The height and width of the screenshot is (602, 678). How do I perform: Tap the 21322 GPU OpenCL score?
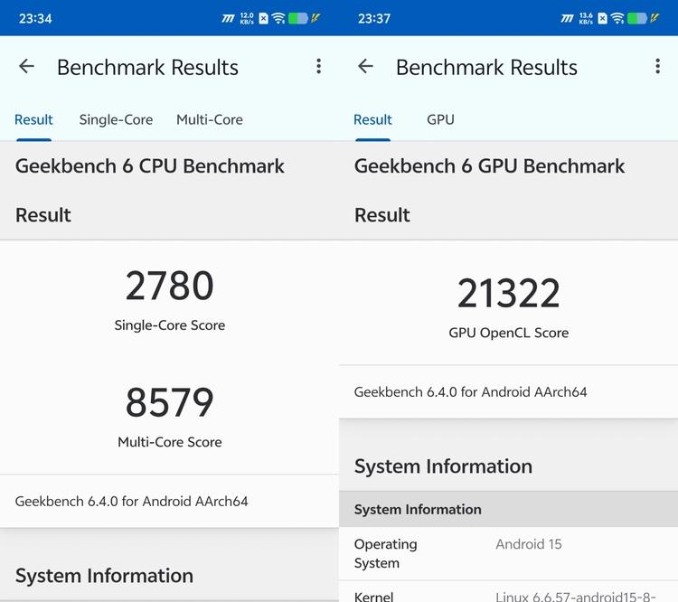(x=508, y=293)
